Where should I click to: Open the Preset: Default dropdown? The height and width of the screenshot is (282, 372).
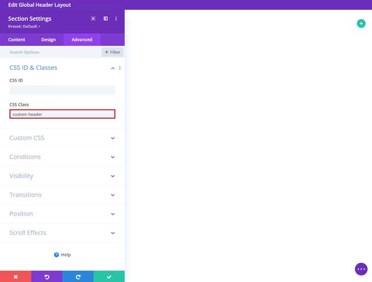point(24,26)
